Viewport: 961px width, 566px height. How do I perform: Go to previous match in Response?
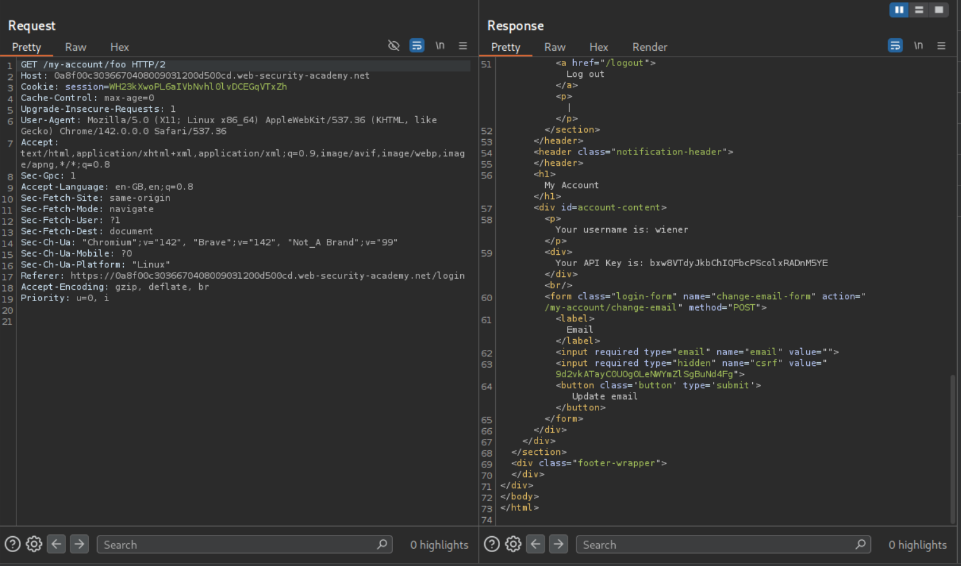(x=536, y=544)
